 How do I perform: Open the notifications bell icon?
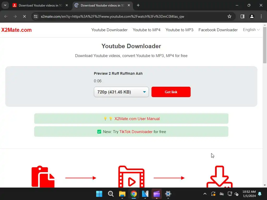point(260,194)
